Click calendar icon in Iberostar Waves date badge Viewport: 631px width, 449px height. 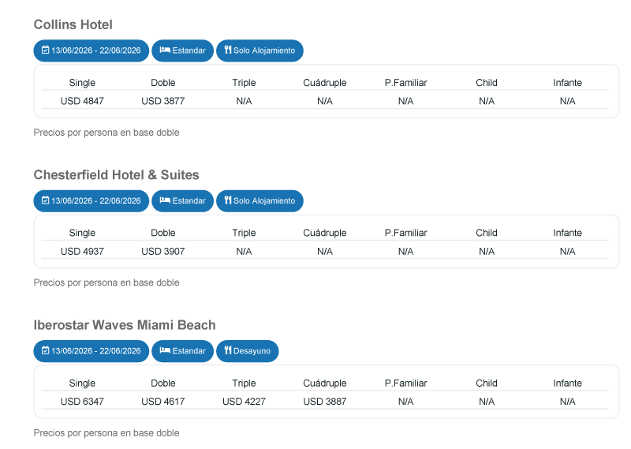[46, 351]
